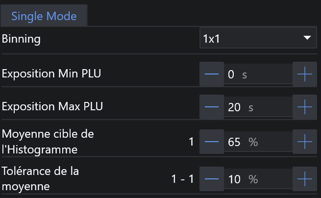The image size is (321, 198).
Task: Click the Binning label
Action: 22,39
